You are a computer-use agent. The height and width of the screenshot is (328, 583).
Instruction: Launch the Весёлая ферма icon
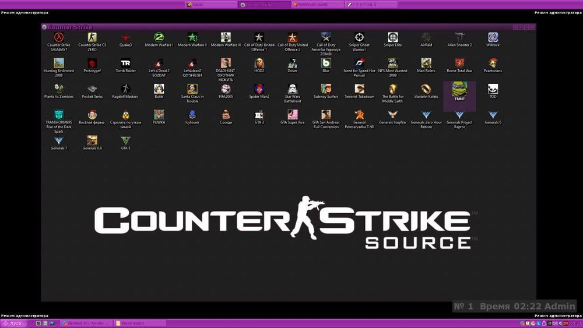click(x=92, y=115)
